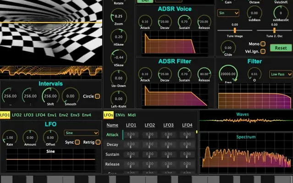
Task: Click the LFO Rate knob
Action: coord(10,138)
